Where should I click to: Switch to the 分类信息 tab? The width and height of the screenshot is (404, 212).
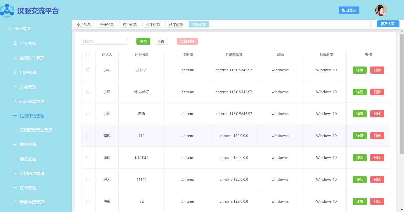[x=153, y=25]
